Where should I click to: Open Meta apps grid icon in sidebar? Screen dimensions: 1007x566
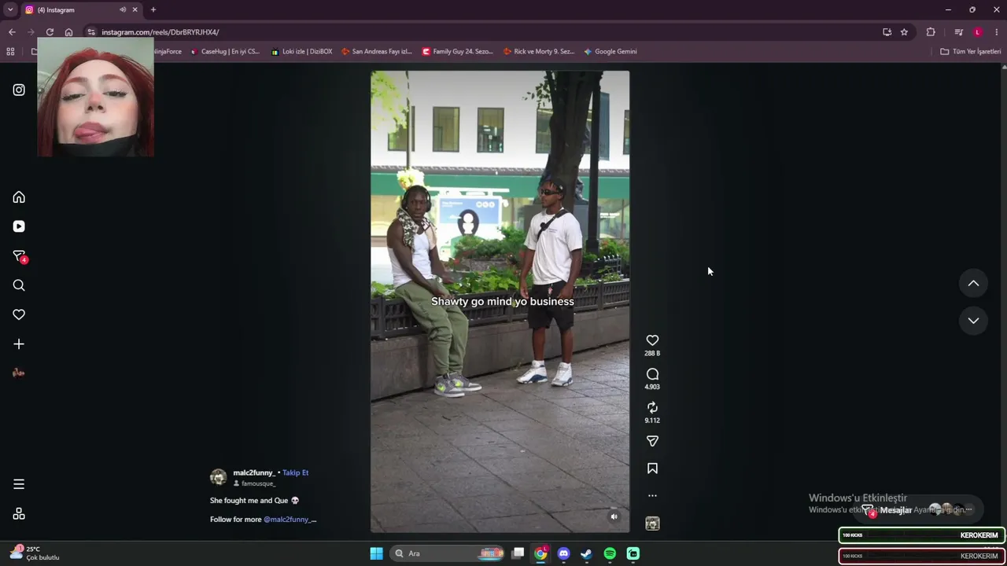tap(19, 514)
